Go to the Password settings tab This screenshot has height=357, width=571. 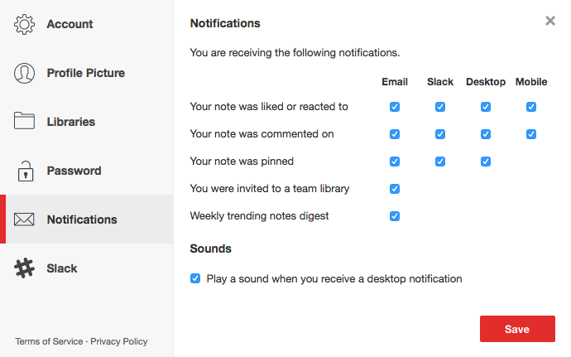coord(74,171)
